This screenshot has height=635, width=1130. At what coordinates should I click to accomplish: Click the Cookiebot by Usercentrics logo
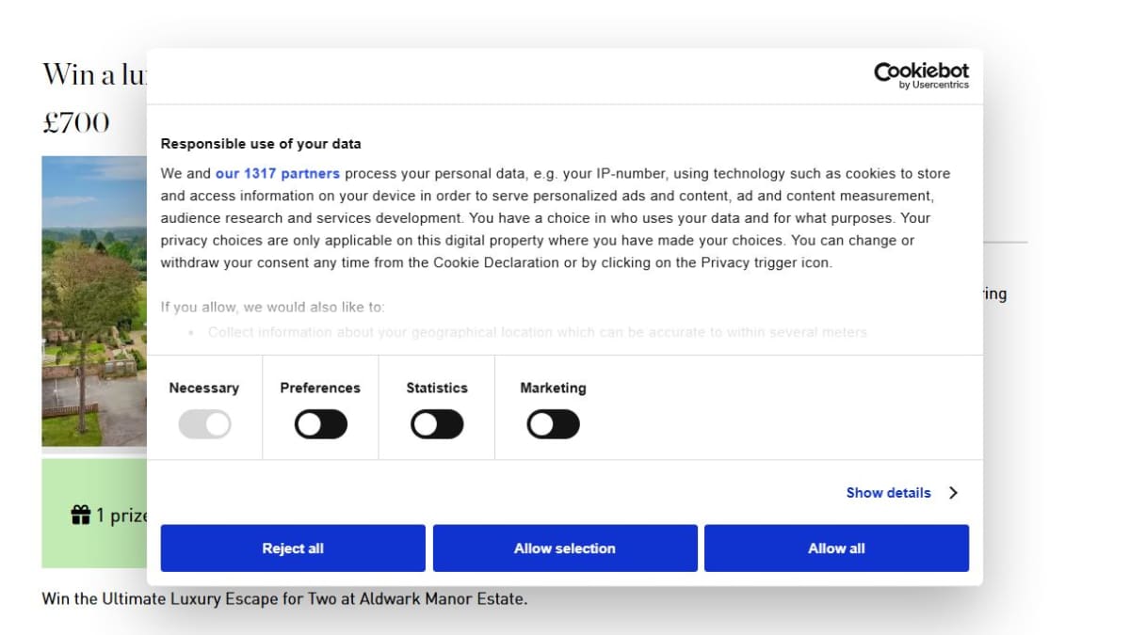tap(921, 75)
